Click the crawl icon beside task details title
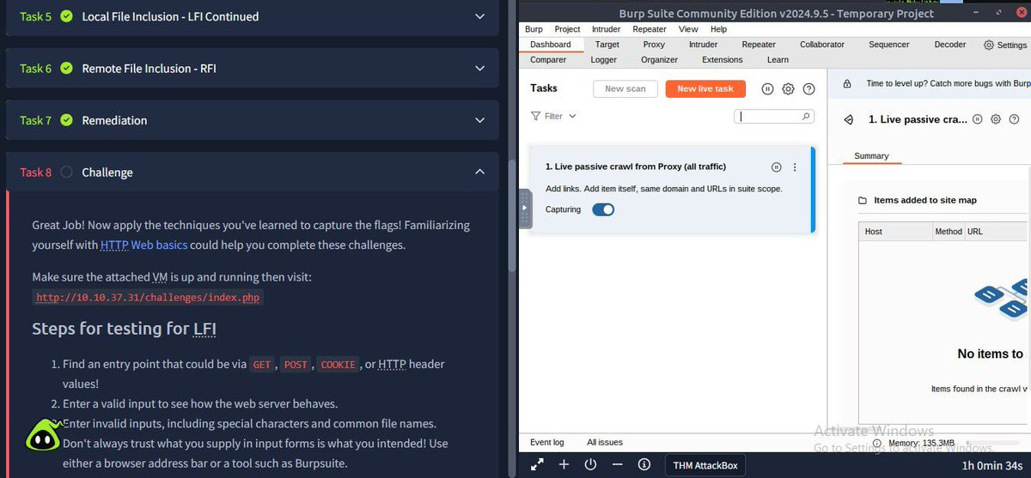Screen dimensions: 1031x478 (849, 120)
